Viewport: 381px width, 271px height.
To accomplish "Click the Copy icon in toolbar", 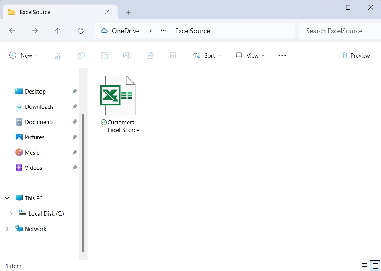I will pyautogui.click(x=81, y=56).
